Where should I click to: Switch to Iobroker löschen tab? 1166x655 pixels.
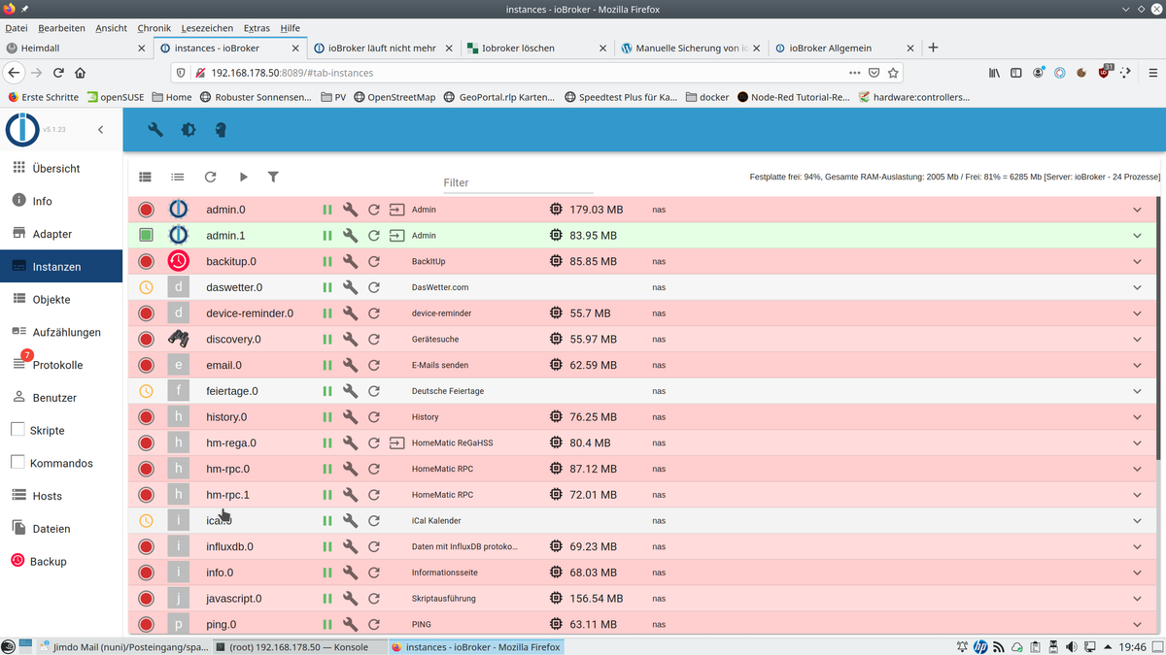(536, 48)
